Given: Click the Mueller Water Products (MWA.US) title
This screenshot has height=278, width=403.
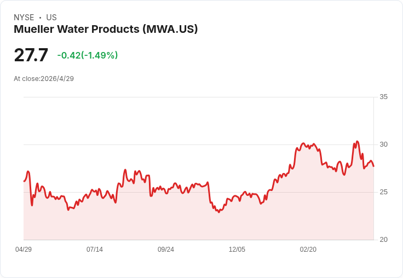Looking at the screenshot, I should [106, 30].
